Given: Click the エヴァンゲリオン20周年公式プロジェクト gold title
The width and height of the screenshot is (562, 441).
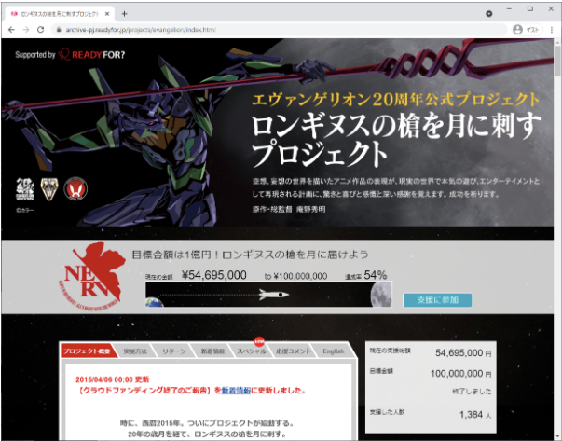Looking at the screenshot, I should pyautogui.click(x=395, y=100).
